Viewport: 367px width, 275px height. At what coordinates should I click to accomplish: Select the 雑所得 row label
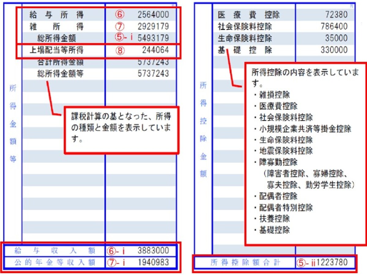tap(57, 27)
